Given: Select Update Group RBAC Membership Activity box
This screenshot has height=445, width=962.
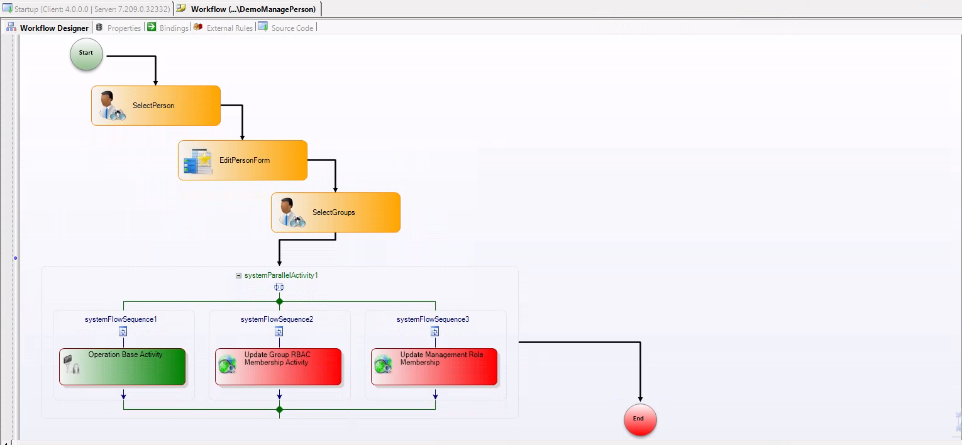Looking at the screenshot, I should point(279,366).
